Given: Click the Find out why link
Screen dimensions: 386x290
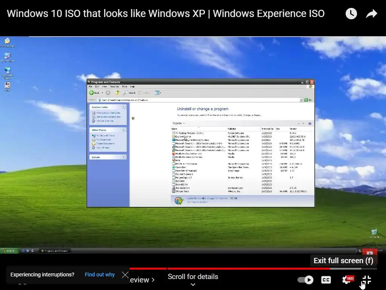Looking at the screenshot, I should 100,275.
